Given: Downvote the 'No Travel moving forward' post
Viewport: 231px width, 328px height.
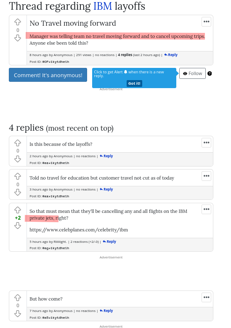Looking at the screenshot, I should pyautogui.click(x=18, y=38).
